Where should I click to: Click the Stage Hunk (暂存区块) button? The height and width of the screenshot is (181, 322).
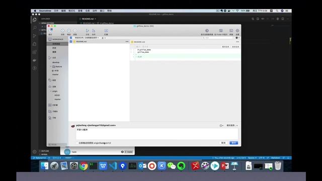coord(225,47)
